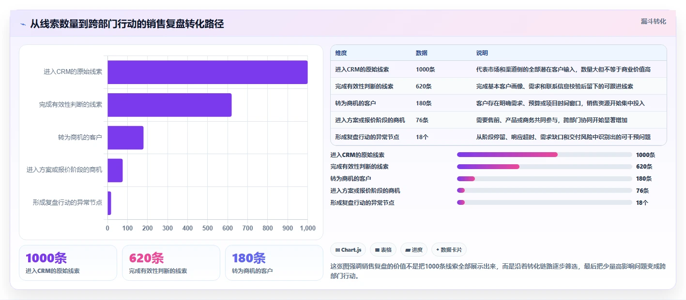Click chart axis label 进入方案或报价阶段的商机
Screen dimensions: 686x300
[x=64, y=170]
